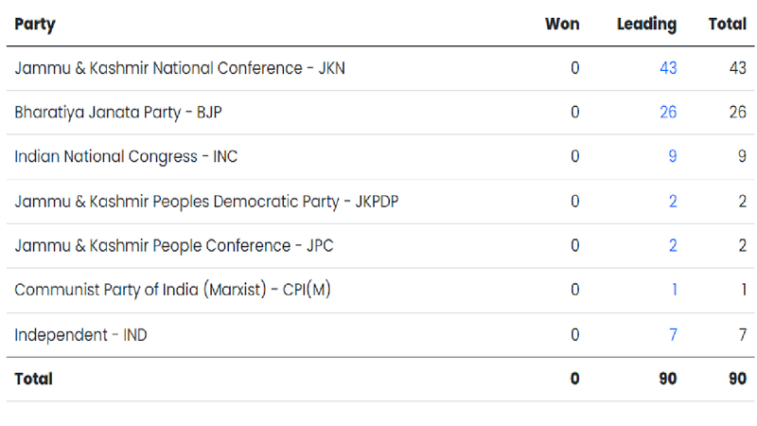Select Bharatiya Janata Party - BJP text
Image resolution: width=757 pixels, height=426 pixels.
click(118, 113)
